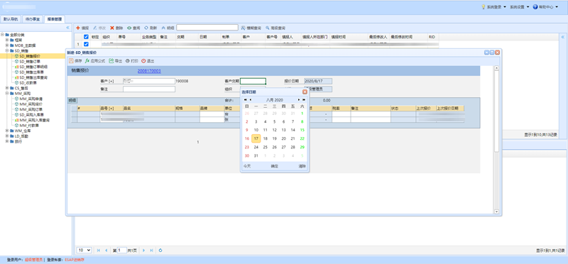Screen dimensions: 568x264
Task: Expand the WM_仓库 tree folder
Action: pos(7,131)
